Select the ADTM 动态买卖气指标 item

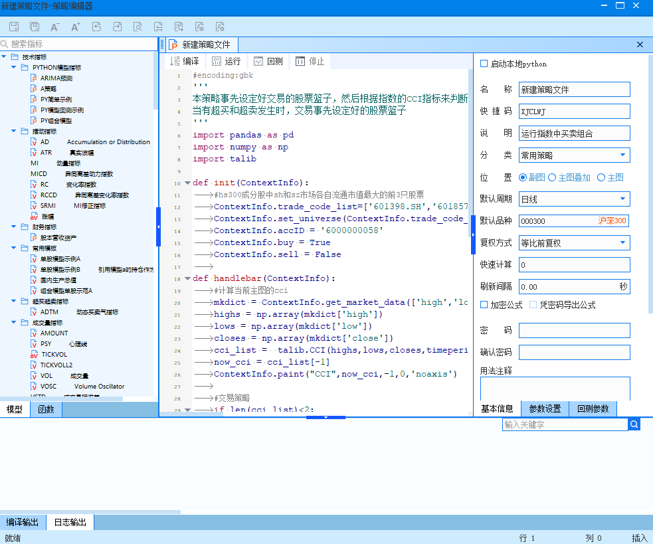click(x=74, y=312)
